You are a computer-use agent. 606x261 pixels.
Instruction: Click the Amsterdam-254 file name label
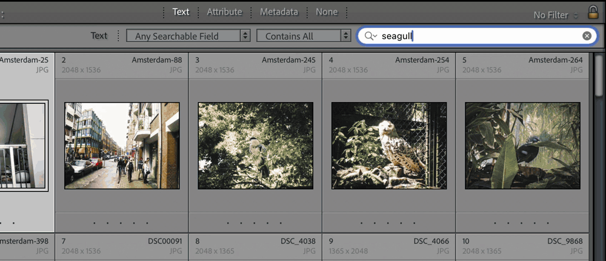[422, 60]
